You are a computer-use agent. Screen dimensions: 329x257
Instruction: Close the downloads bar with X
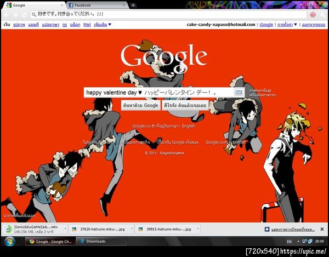322,230
